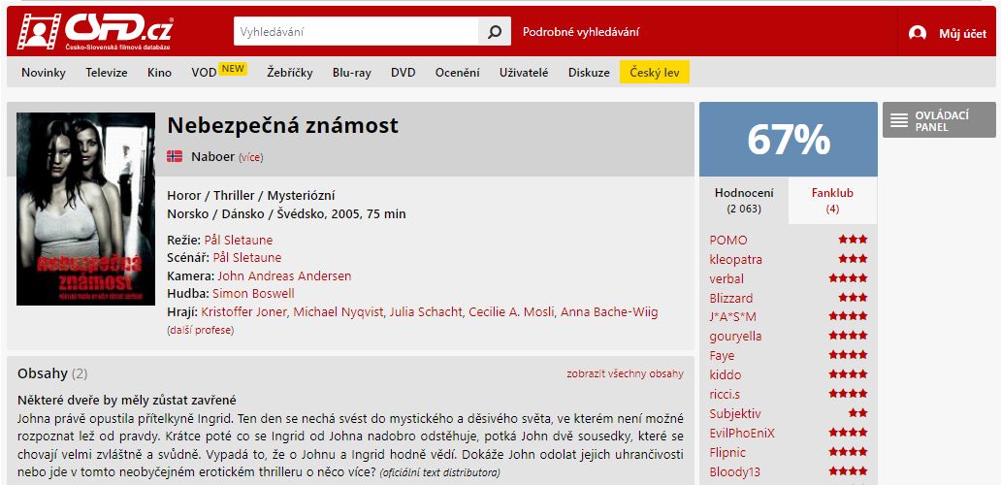Open actress Julia Schacht
The width and height of the screenshot is (1001, 485).
tap(427, 312)
